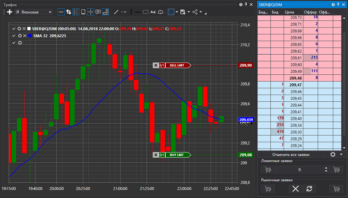348x198 pixels.
Task: Select the Aa text label tool
Action: pyautogui.click(x=153, y=12)
